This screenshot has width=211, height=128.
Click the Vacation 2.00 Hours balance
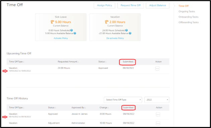coord(117,22)
